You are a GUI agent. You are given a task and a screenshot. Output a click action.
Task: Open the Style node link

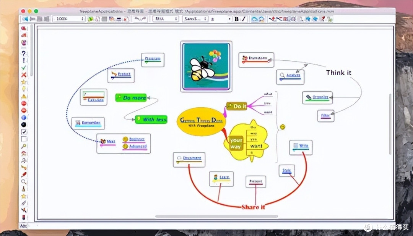click(286, 170)
